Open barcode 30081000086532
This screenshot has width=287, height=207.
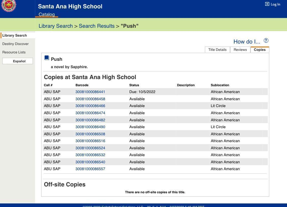[x=90, y=155]
